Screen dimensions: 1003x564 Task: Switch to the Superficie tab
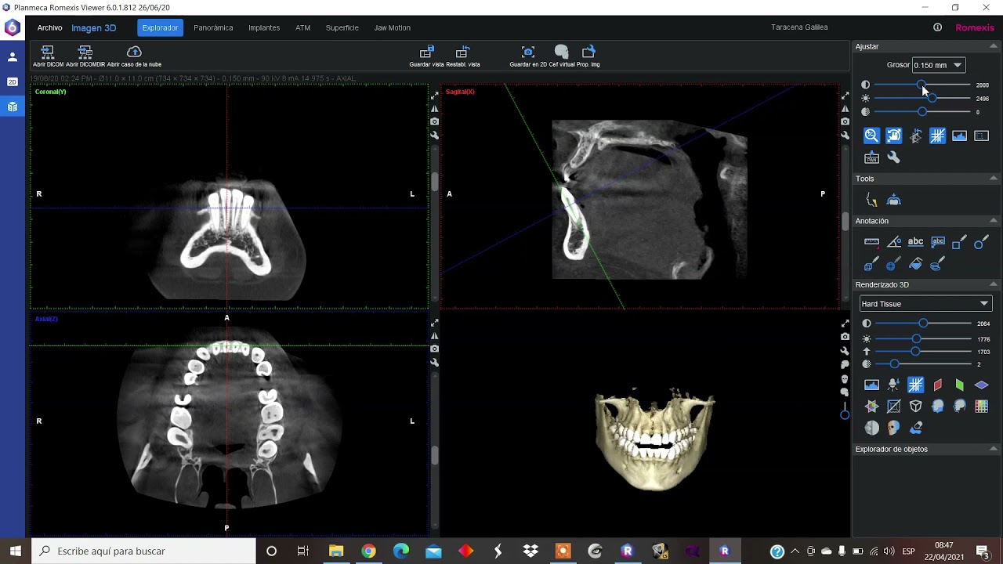click(x=342, y=27)
